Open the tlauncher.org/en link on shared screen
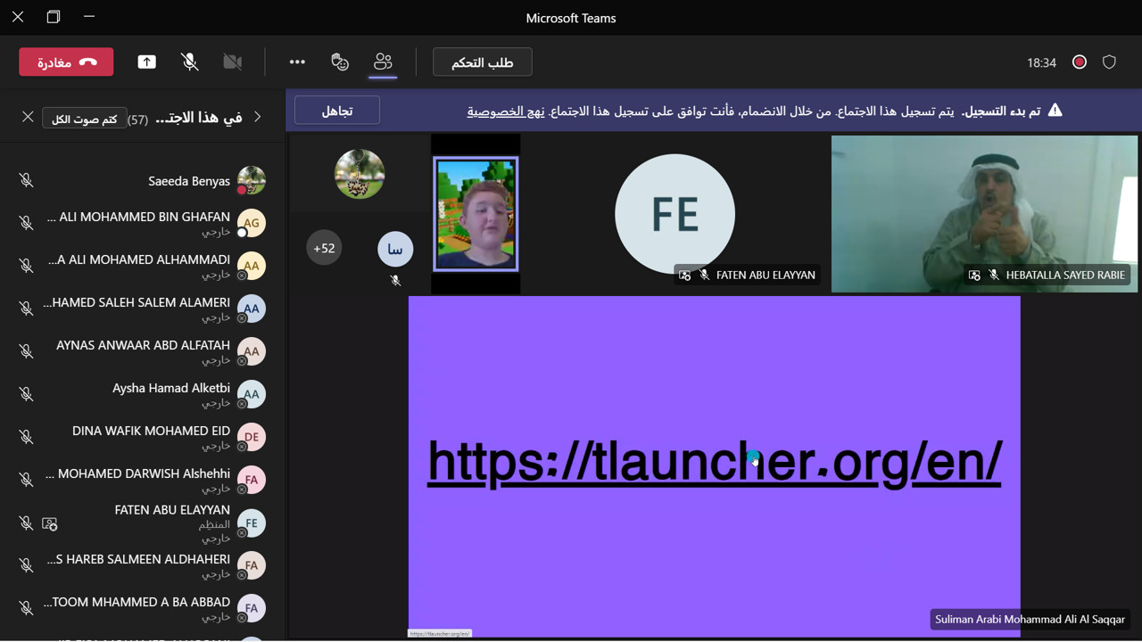1142x642 pixels. click(715, 462)
